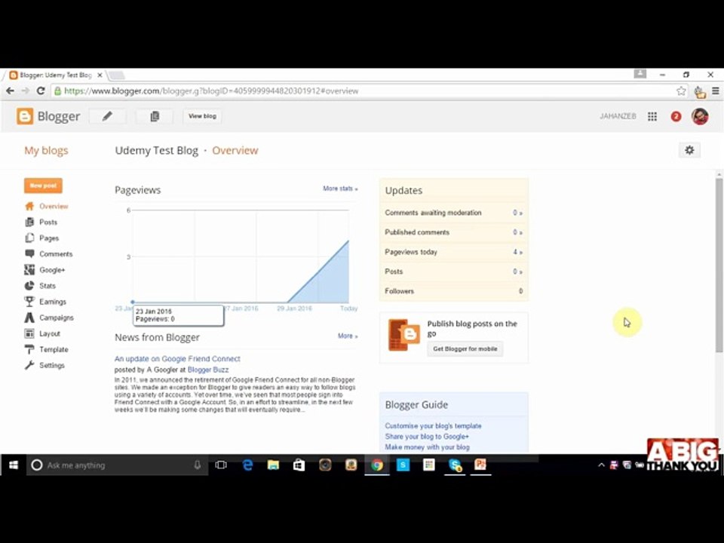Create a new post with pencil icon
This screenshot has height=543, width=724.
107,116
